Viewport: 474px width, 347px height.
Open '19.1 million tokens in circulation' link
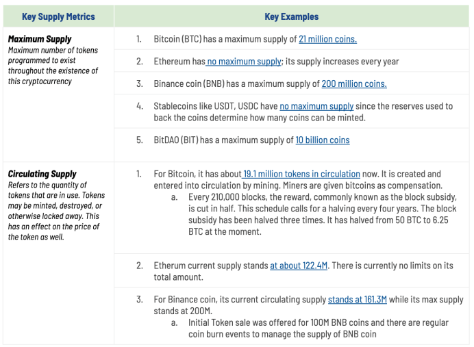coord(301,175)
